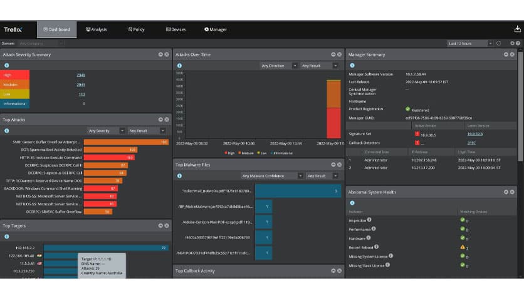Collapse the Top Targets panel
Image resolution: width=524 pixels, height=303 pixels.
click(x=160, y=226)
